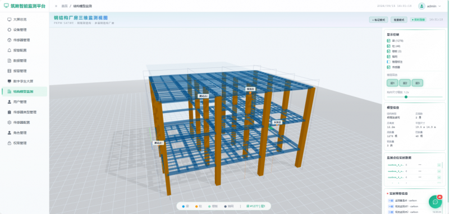Click the 视觉监测点1 - carbon alert row
449x214 pixels.
(415, 206)
